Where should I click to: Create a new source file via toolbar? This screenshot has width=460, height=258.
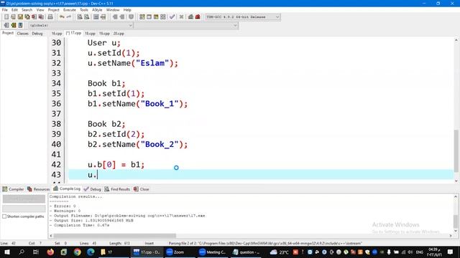tap(6, 17)
